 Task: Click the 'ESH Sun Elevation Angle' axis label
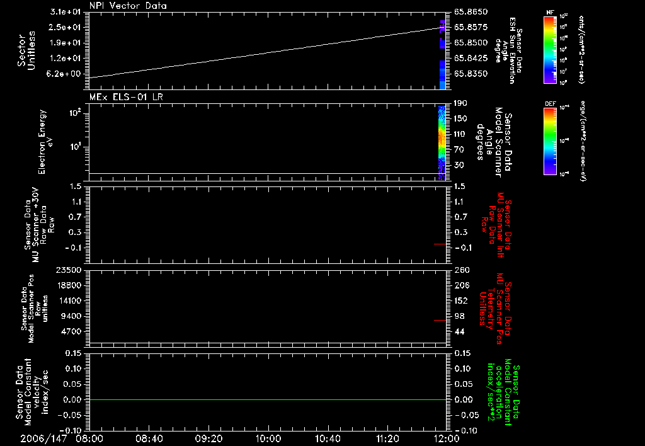pos(507,50)
